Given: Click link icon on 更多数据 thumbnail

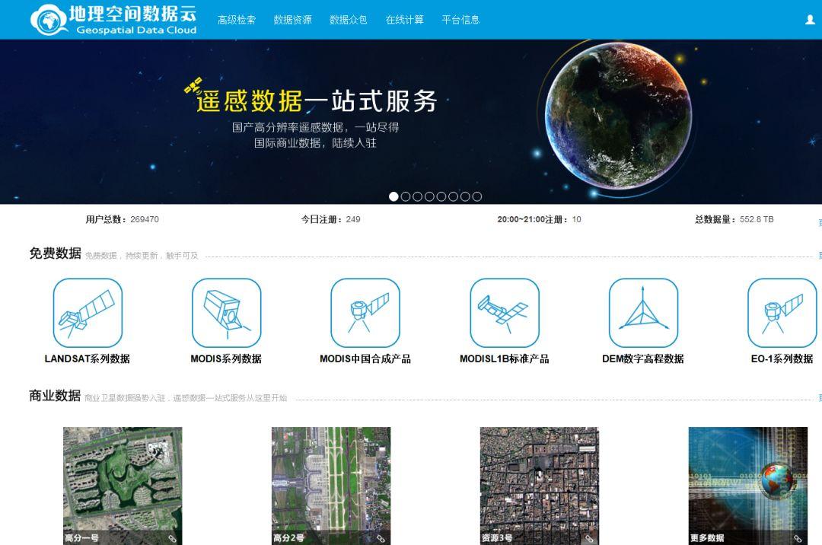Looking at the screenshot, I should pos(798,538).
